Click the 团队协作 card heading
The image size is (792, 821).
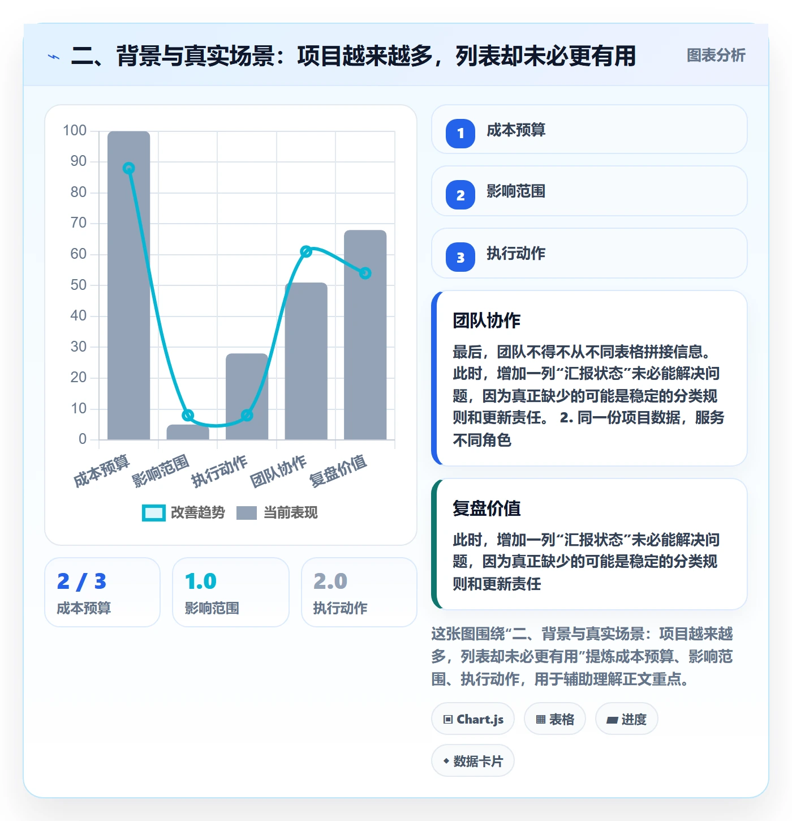point(487,320)
